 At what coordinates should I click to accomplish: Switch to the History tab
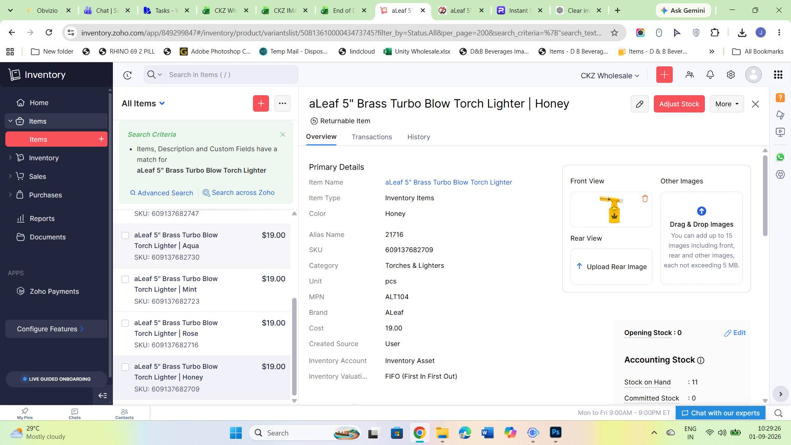pos(419,137)
